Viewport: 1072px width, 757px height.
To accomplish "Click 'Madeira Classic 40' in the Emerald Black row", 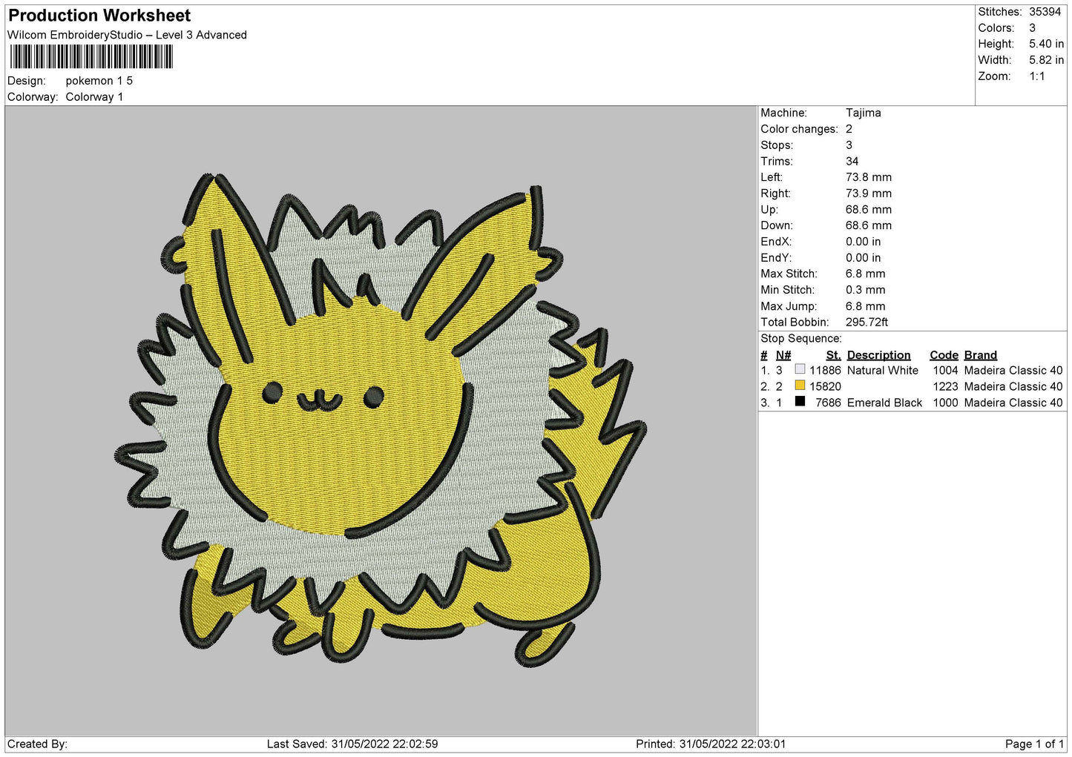I will click(1013, 403).
